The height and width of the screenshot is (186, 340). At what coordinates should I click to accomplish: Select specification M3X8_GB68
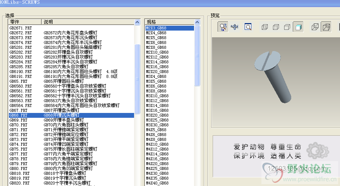(x=169, y=91)
